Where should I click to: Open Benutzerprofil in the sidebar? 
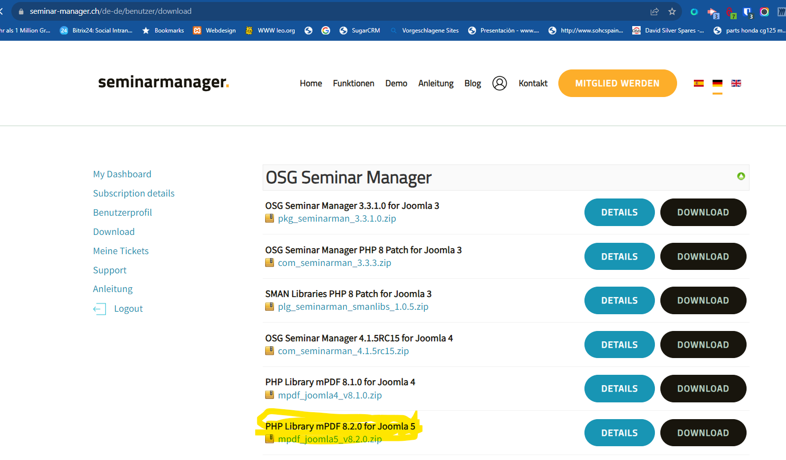pos(122,213)
